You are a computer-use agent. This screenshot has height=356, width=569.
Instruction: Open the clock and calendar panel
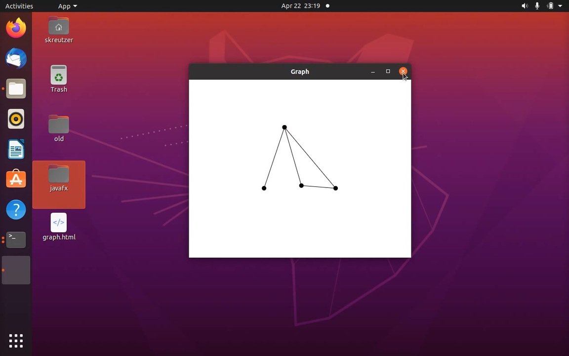point(300,6)
